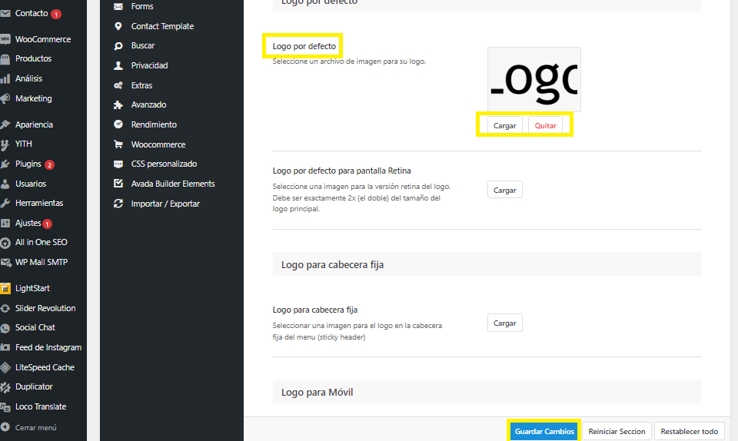738x441 pixels.
Task: Click the Plugins plug icon
Action: coord(5,164)
